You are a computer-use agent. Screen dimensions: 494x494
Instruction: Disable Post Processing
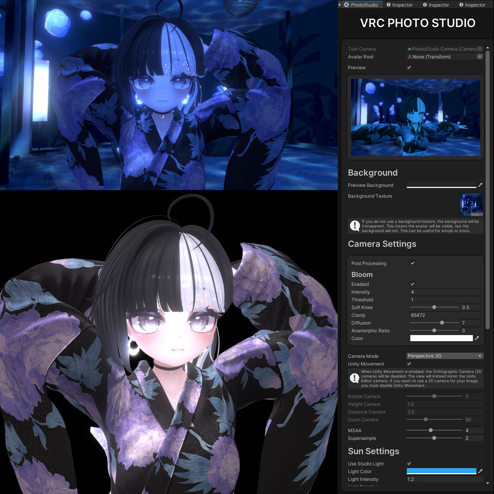point(412,263)
